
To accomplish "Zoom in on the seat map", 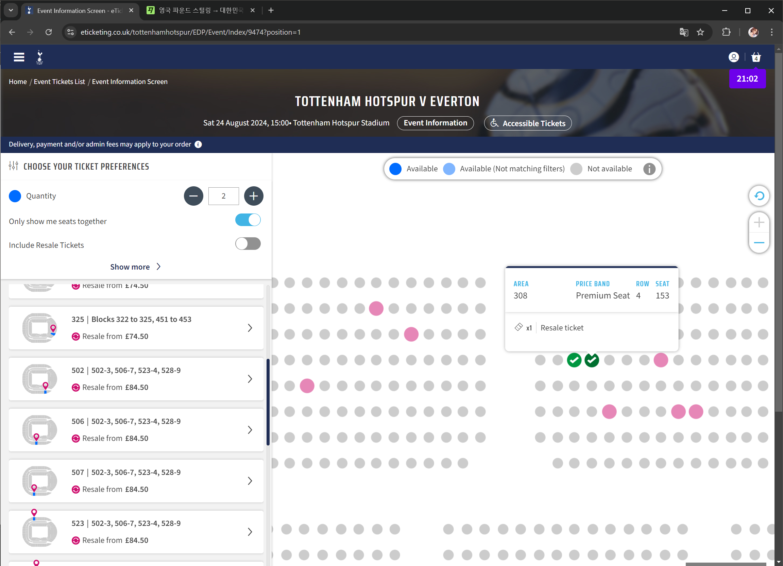I will (759, 223).
